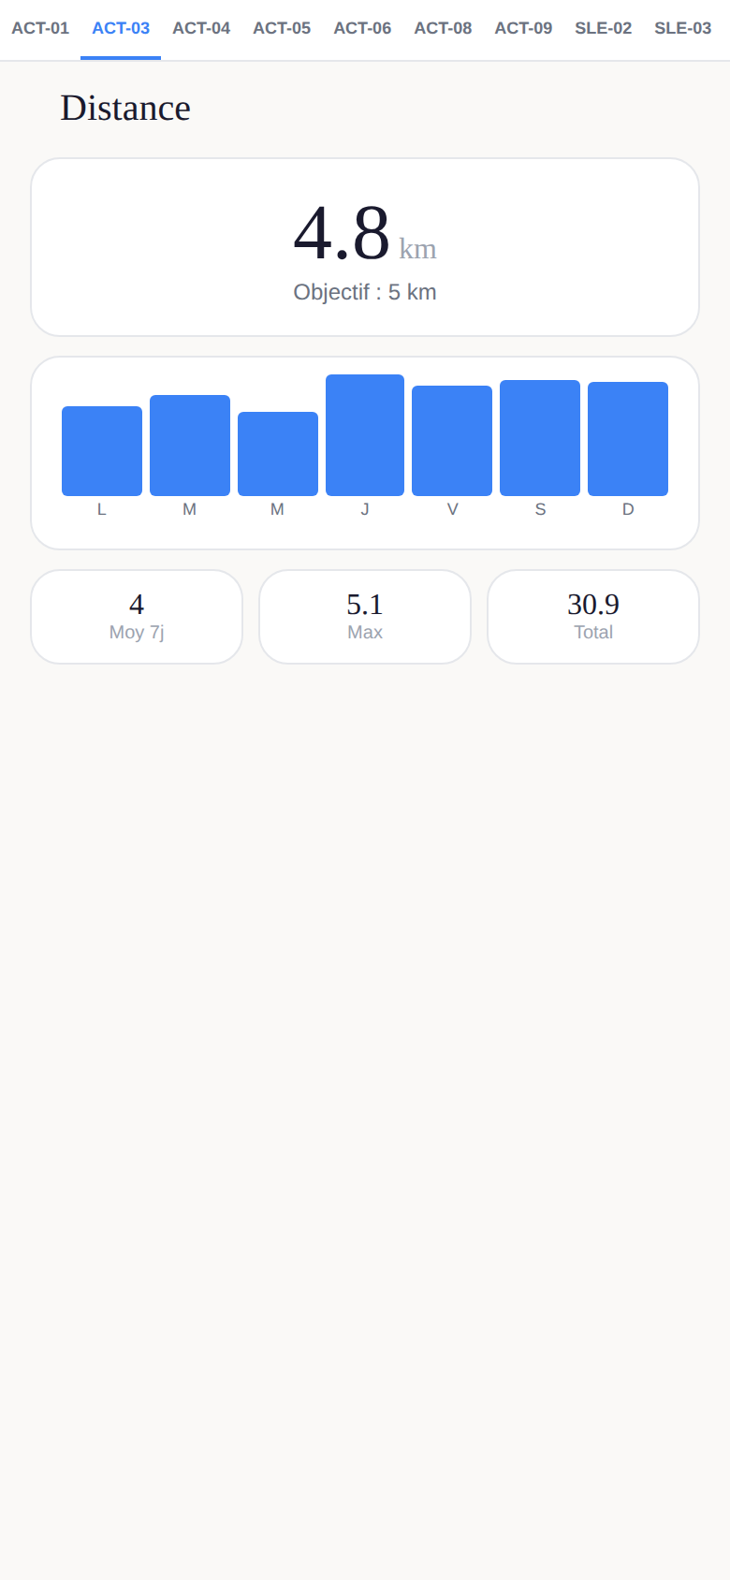The width and height of the screenshot is (730, 1580).
Task: Open the Moy 7j stat card
Action: pos(137,617)
